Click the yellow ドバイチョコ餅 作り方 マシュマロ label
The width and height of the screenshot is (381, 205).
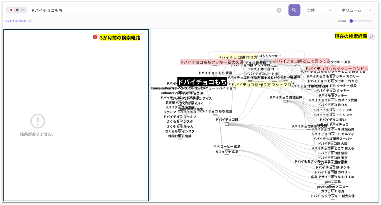(x=261, y=85)
